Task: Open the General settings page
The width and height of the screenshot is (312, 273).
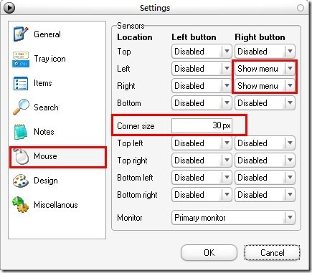Action: 57,34
